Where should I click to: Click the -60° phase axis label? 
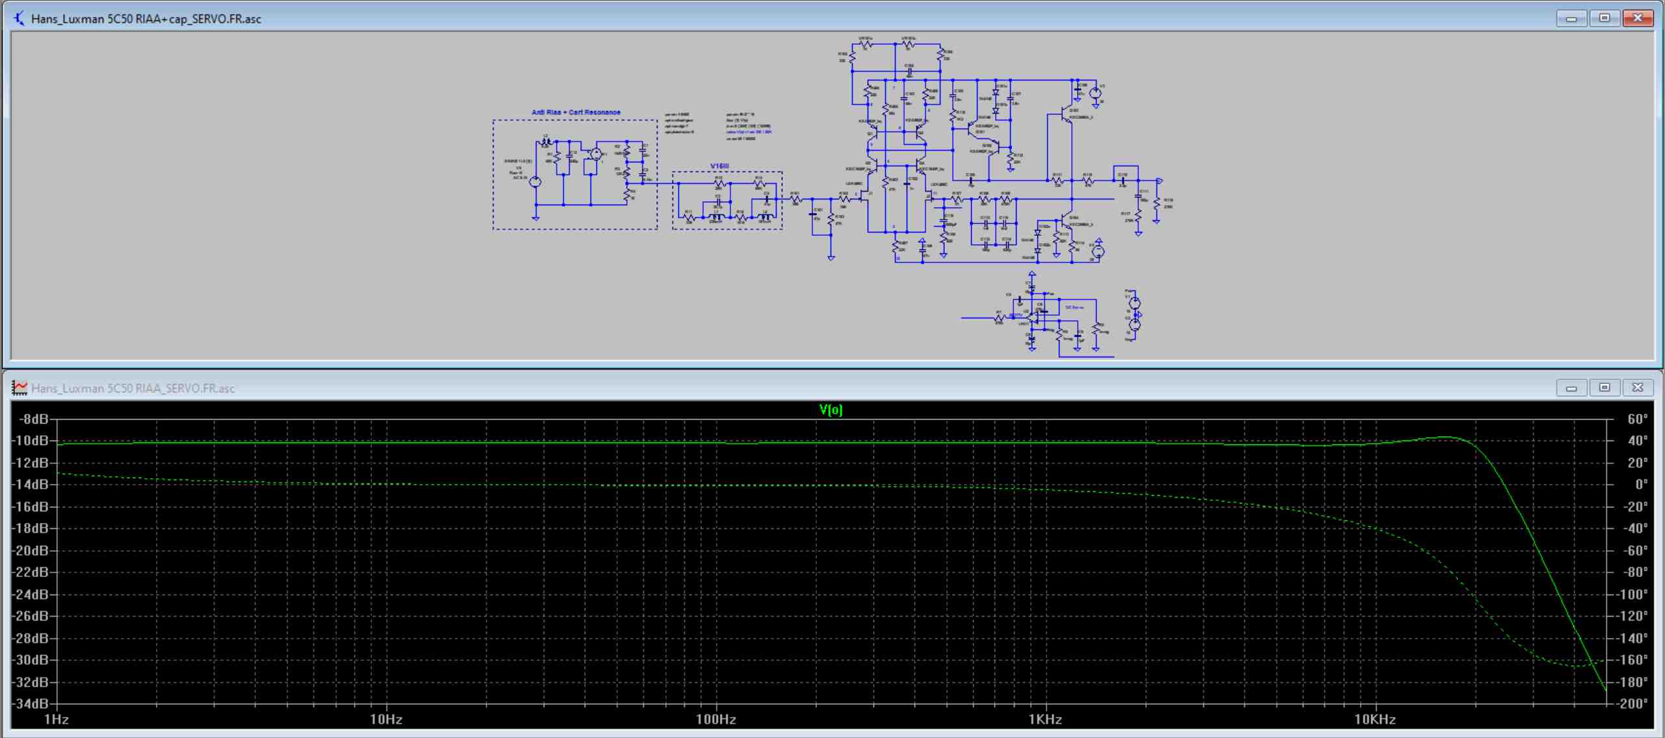[x=1634, y=550]
